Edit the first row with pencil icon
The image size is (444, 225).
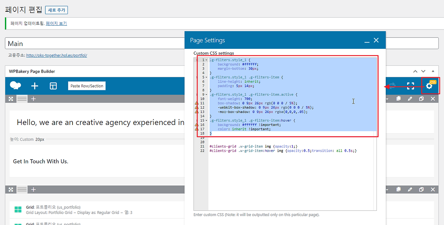pos(410,99)
